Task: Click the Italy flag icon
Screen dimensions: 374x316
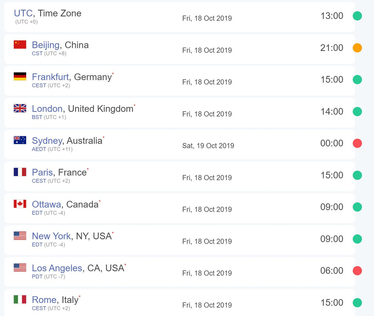Action: pyautogui.click(x=20, y=299)
